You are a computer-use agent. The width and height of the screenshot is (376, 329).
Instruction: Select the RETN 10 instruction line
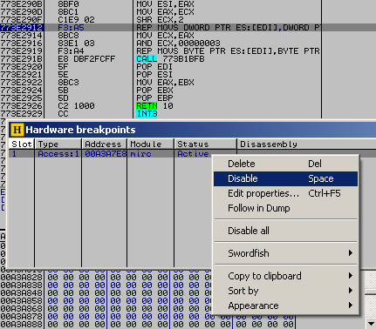point(154,106)
